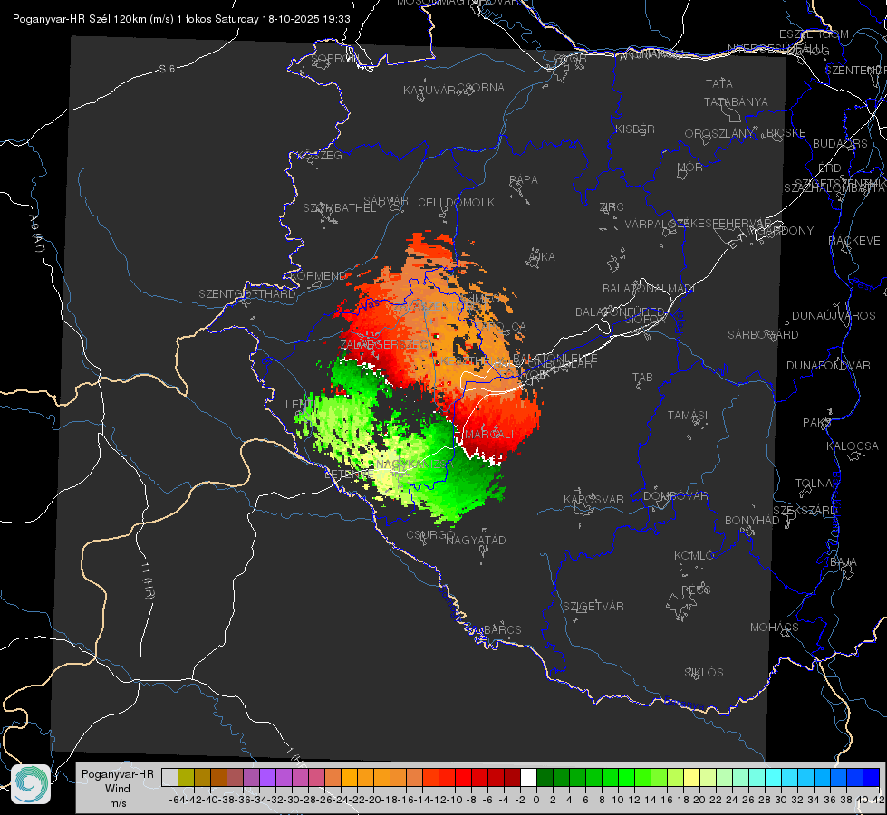Click the MOHÁCS city label
Screen dimensions: 887x815
775,627
